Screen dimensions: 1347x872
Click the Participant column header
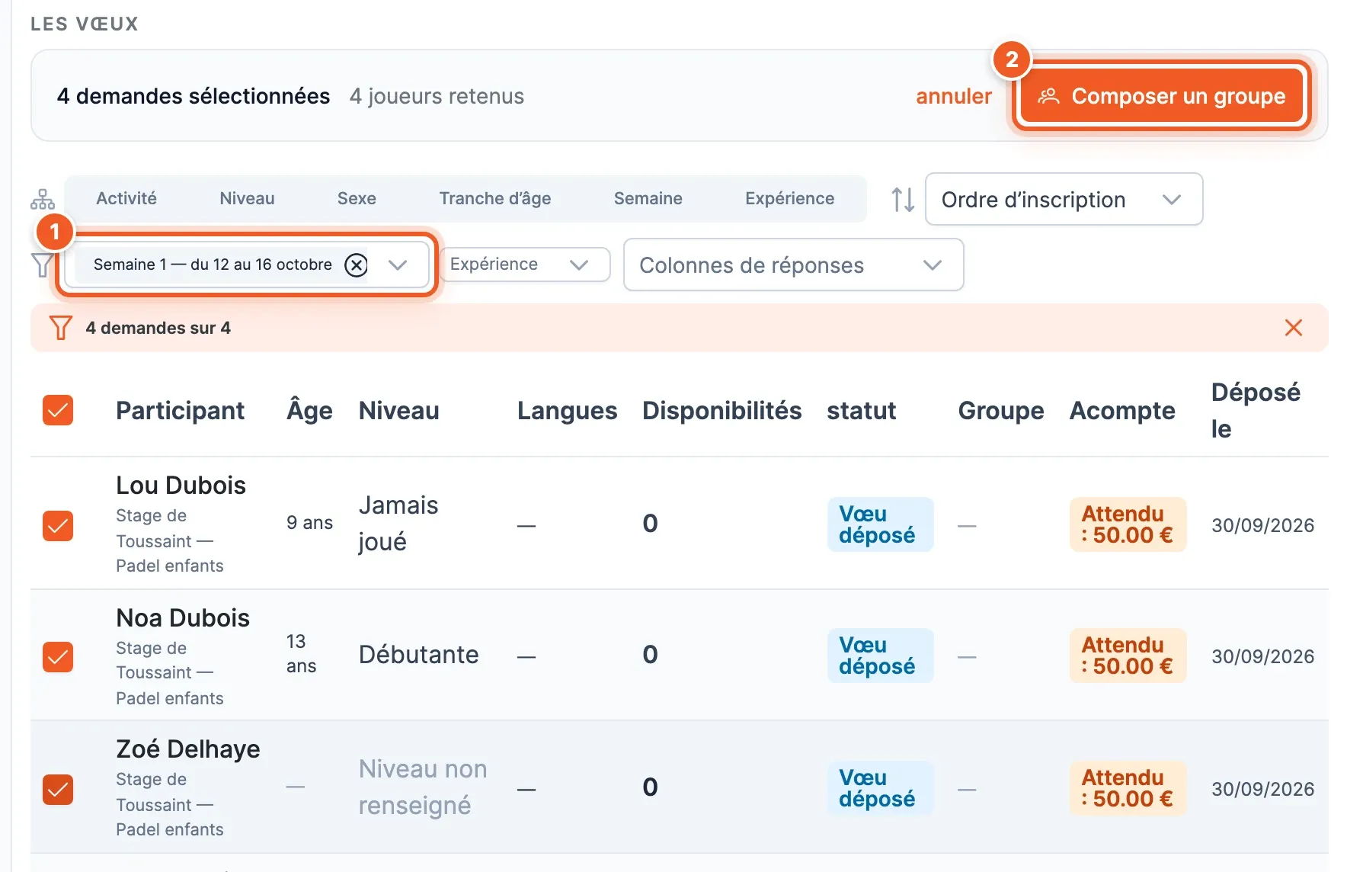coord(180,411)
